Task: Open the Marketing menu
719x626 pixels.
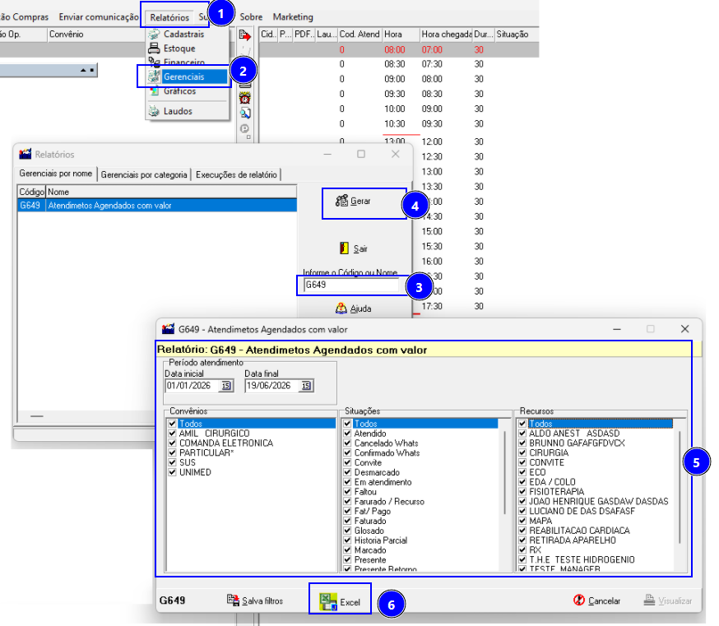Action: click(293, 17)
